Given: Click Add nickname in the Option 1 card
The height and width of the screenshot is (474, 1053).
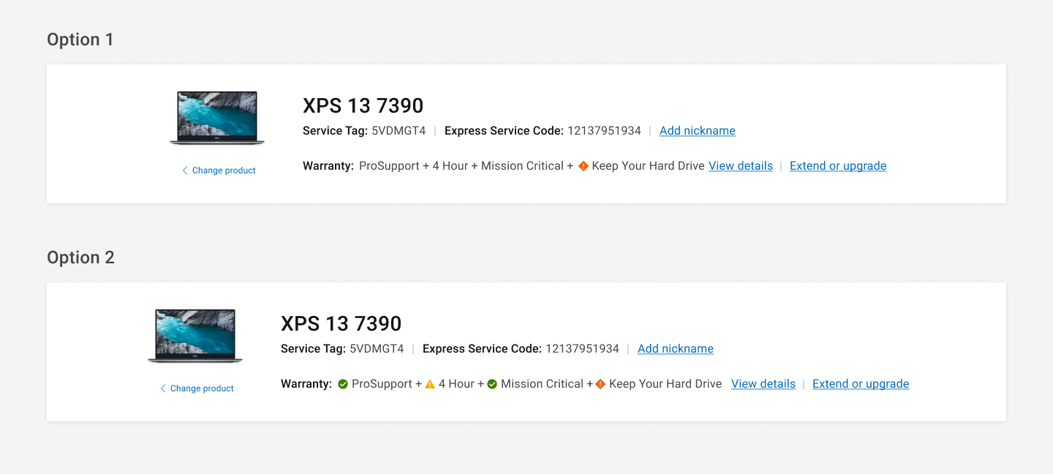Looking at the screenshot, I should click(x=698, y=131).
